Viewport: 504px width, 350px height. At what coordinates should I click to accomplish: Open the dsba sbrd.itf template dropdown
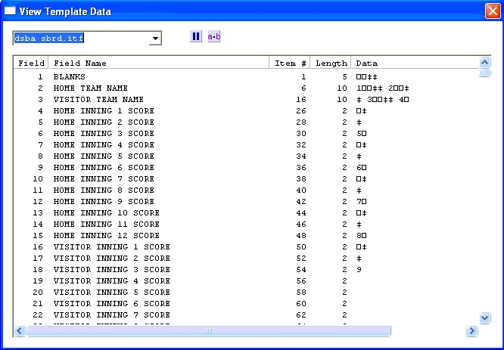pyautogui.click(x=155, y=39)
